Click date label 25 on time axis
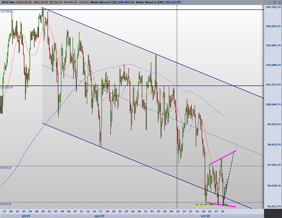 126,212
